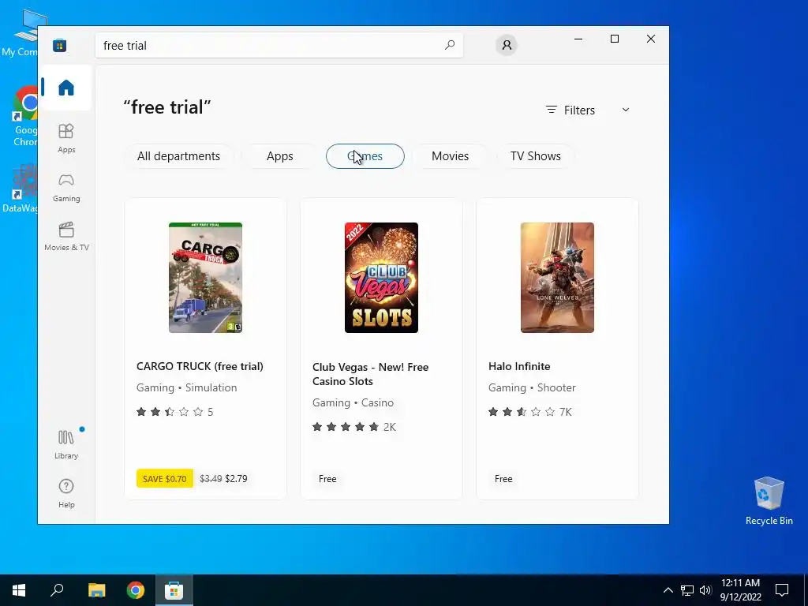Minimize the Microsoft Store window
The image size is (808, 606).
(578, 39)
